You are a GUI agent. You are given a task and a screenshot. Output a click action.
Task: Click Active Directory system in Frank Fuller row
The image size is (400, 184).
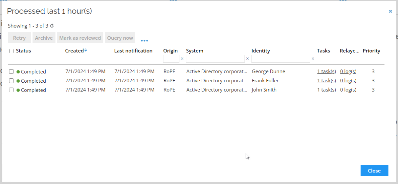click(217, 81)
